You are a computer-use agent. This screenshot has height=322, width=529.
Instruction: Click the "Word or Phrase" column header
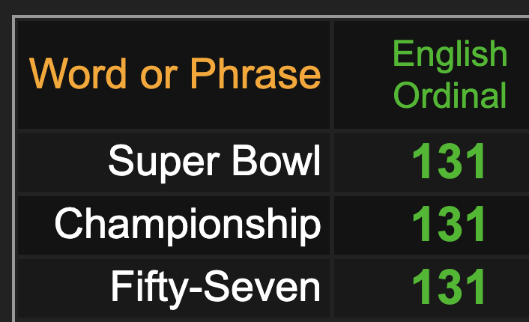[x=174, y=75]
